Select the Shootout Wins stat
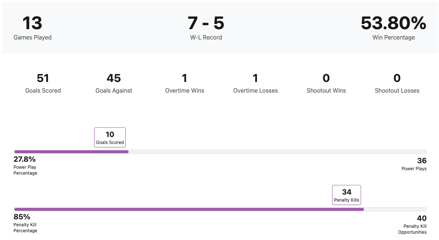 326,83
